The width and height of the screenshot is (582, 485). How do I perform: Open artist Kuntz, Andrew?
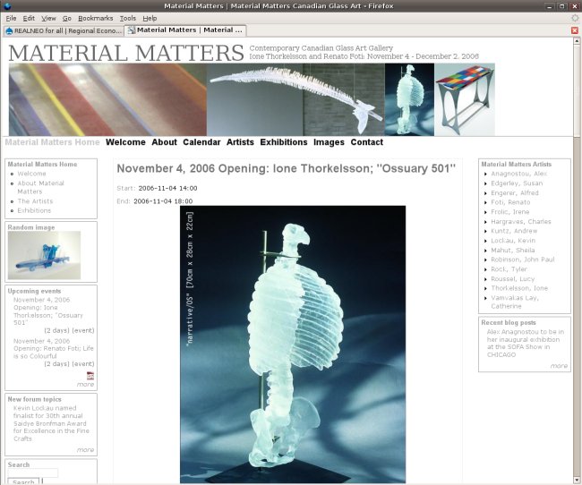tap(514, 231)
